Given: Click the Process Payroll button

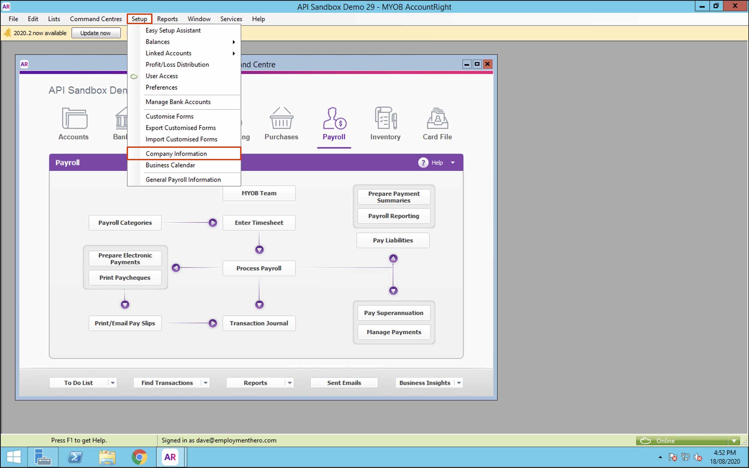Looking at the screenshot, I should 259,268.
